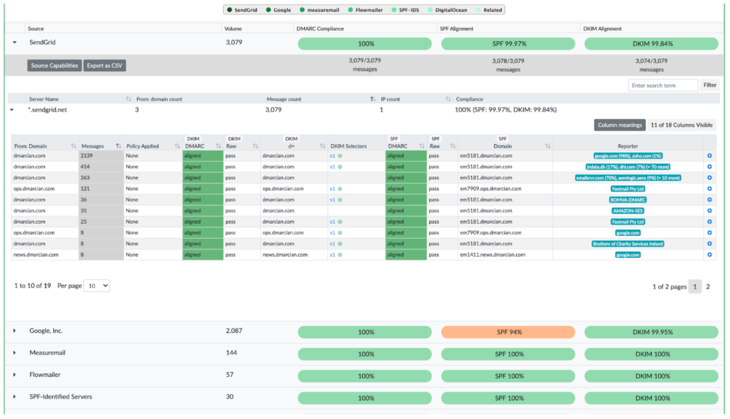This screenshot has height=419, width=730.
Task: Open the s1 selector in the news.dmarcian.com row
Action: point(332,254)
